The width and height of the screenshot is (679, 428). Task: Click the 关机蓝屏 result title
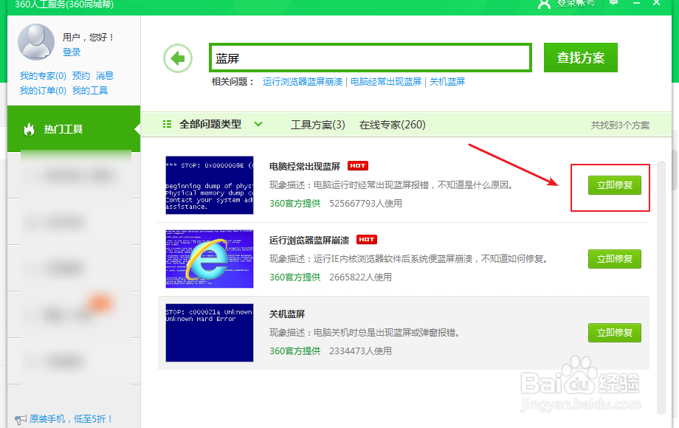click(286, 314)
